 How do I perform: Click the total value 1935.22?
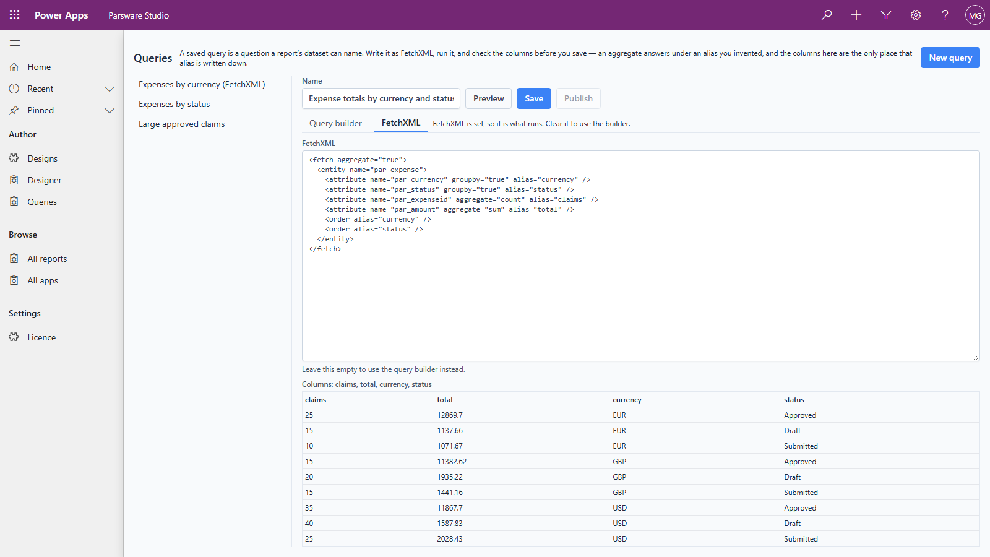[x=450, y=477]
